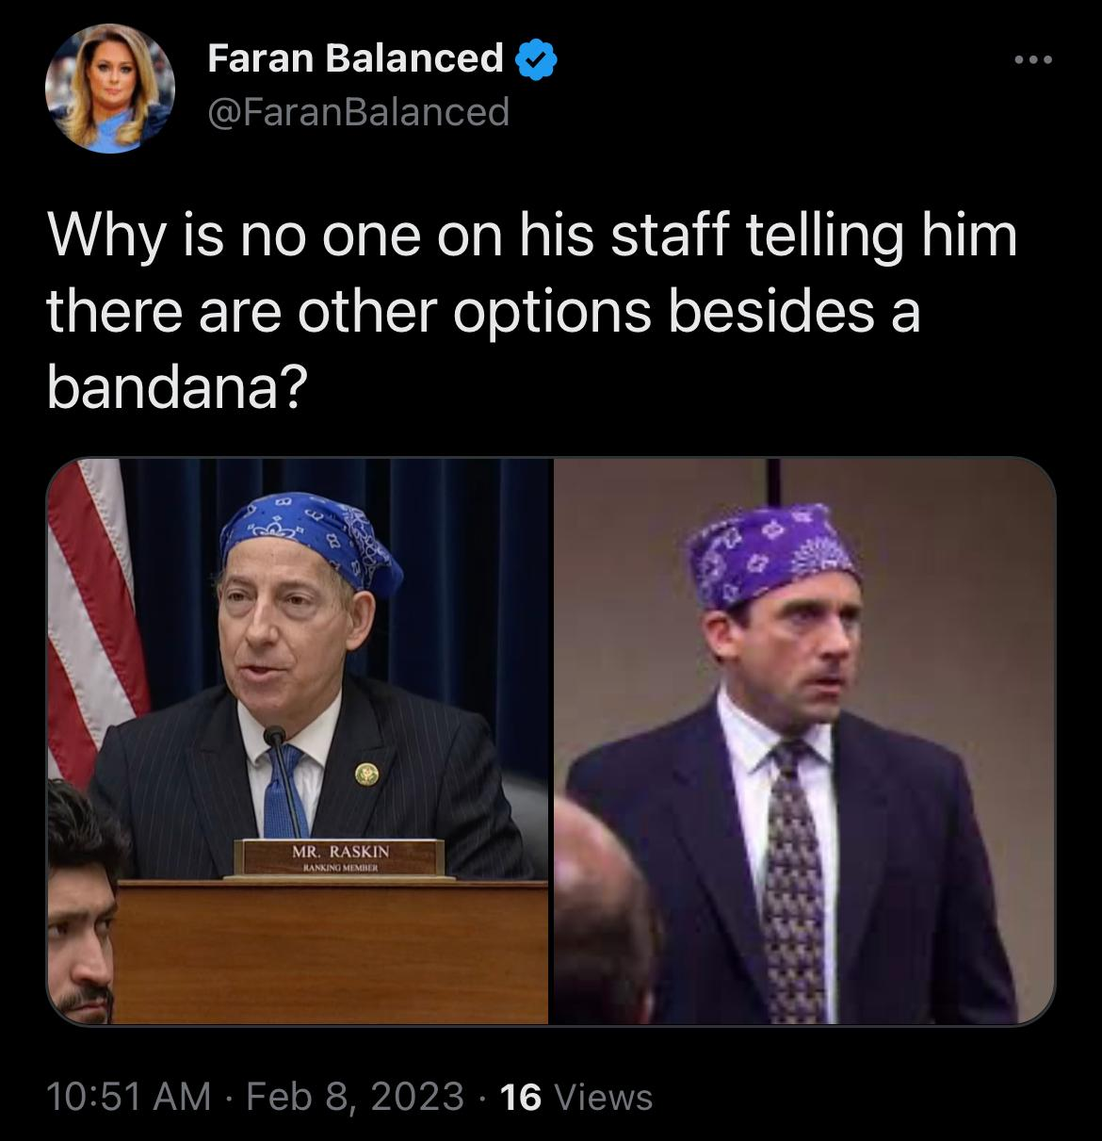1102x1141 pixels.
Task: Click the 10:51 AM timestamp
Action: pos(128,1097)
